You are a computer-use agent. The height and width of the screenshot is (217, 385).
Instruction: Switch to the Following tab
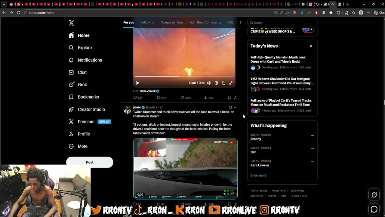pos(147,22)
